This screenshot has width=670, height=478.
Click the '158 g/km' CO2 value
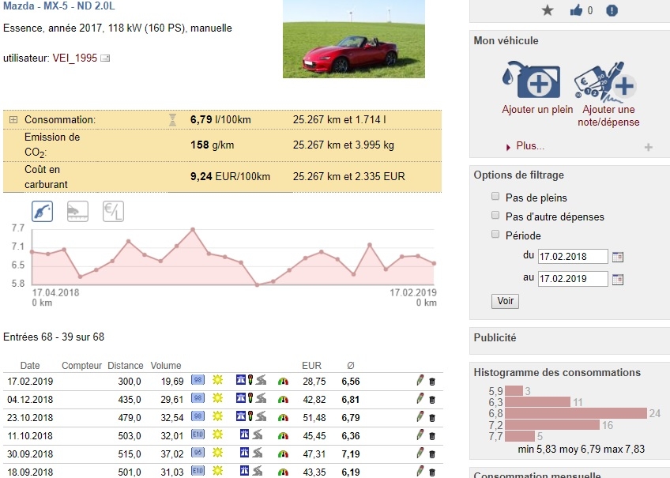pyautogui.click(x=213, y=145)
